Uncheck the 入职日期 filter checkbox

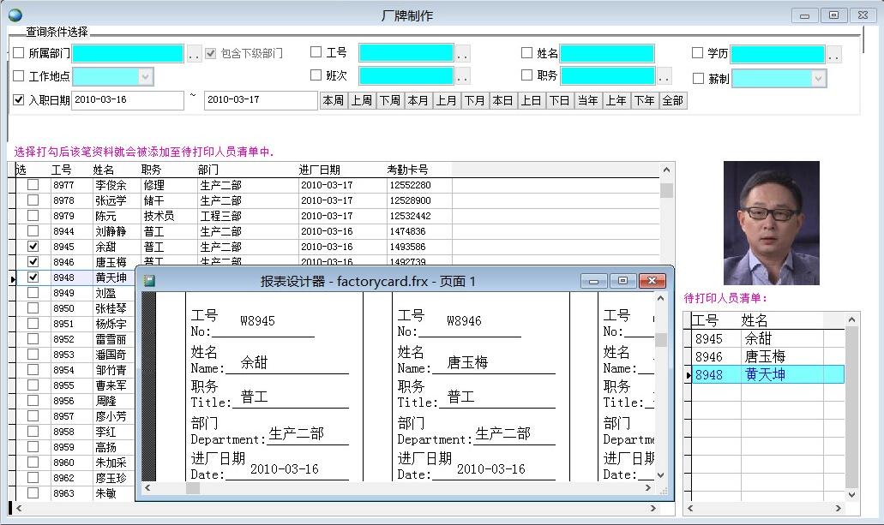(x=19, y=100)
